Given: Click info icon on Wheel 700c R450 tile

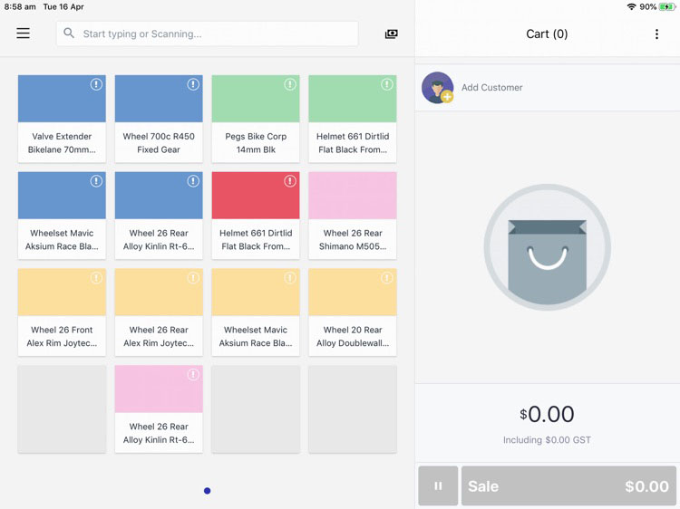Looking at the screenshot, I should pyautogui.click(x=193, y=84).
